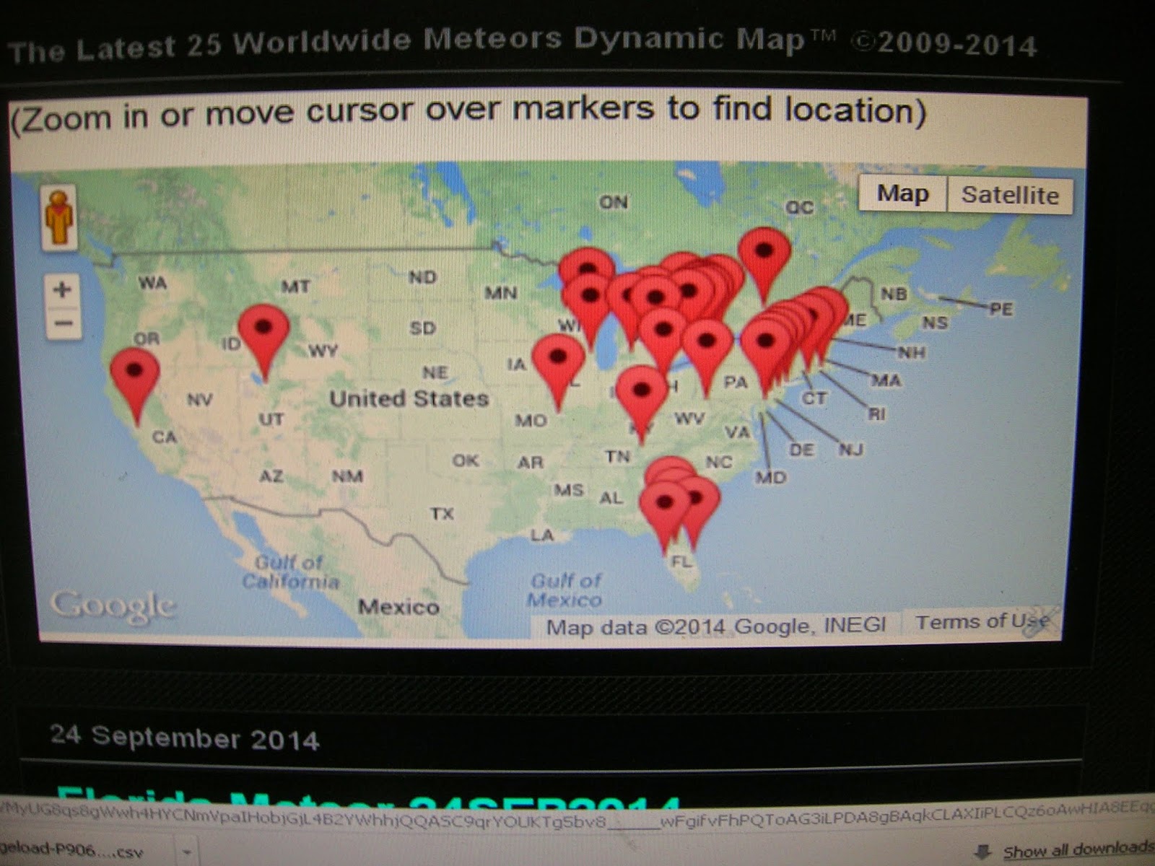Image resolution: width=1155 pixels, height=866 pixels.
Task: Click the Mexico country label
Action: [x=398, y=607]
